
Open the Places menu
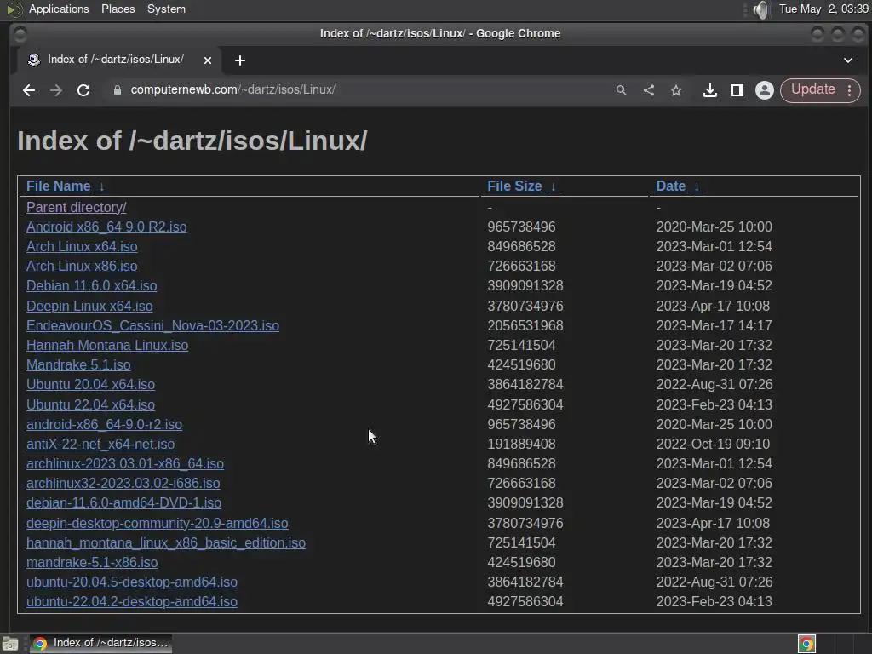(x=118, y=9)
